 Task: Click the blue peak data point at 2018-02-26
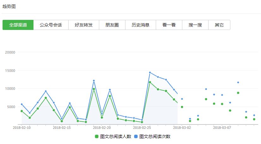point(150,72)
